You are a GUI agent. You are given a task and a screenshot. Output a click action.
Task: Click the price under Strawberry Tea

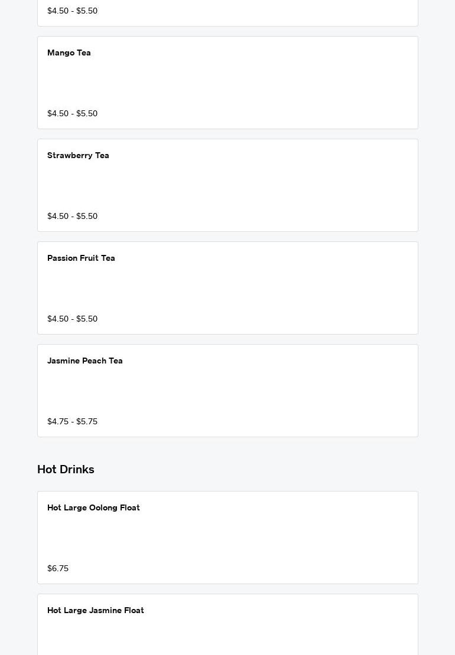click(72, 217)
